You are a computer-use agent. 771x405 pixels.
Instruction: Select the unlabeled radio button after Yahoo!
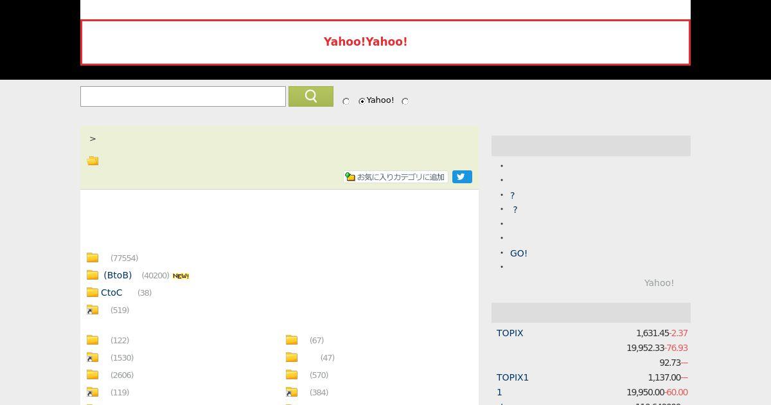tap(405, 101)
